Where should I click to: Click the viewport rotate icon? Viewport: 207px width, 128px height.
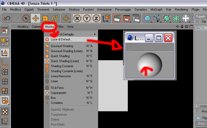[x=187, y=27]
